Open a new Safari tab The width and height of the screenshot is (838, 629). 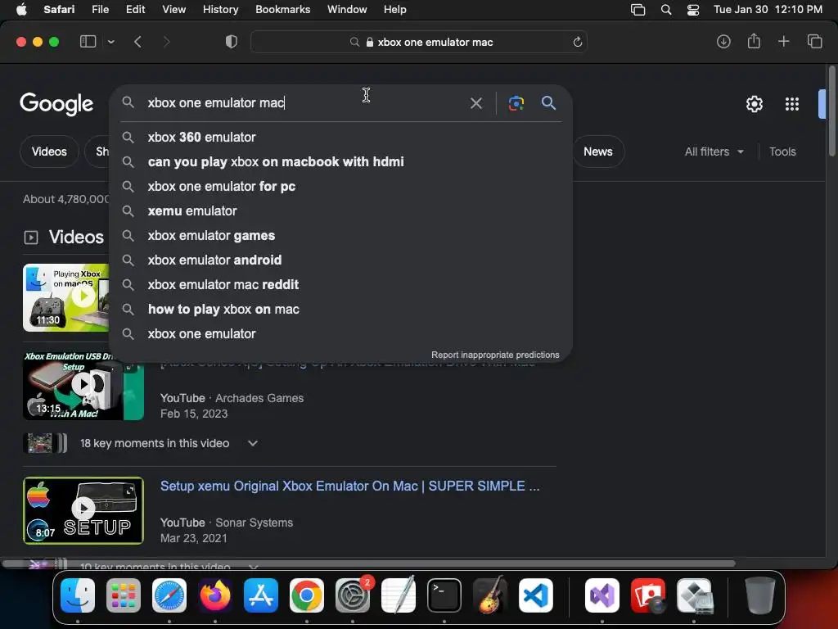pos(783,41)
